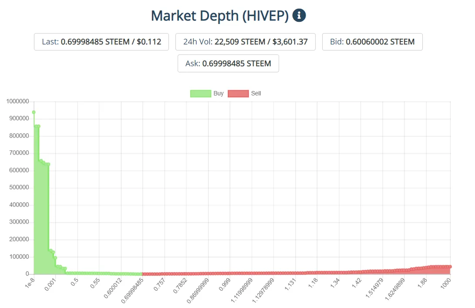Screen dimensions: 475x308
Task: Click x-axis label 1.34
Action: pos(335,283)
